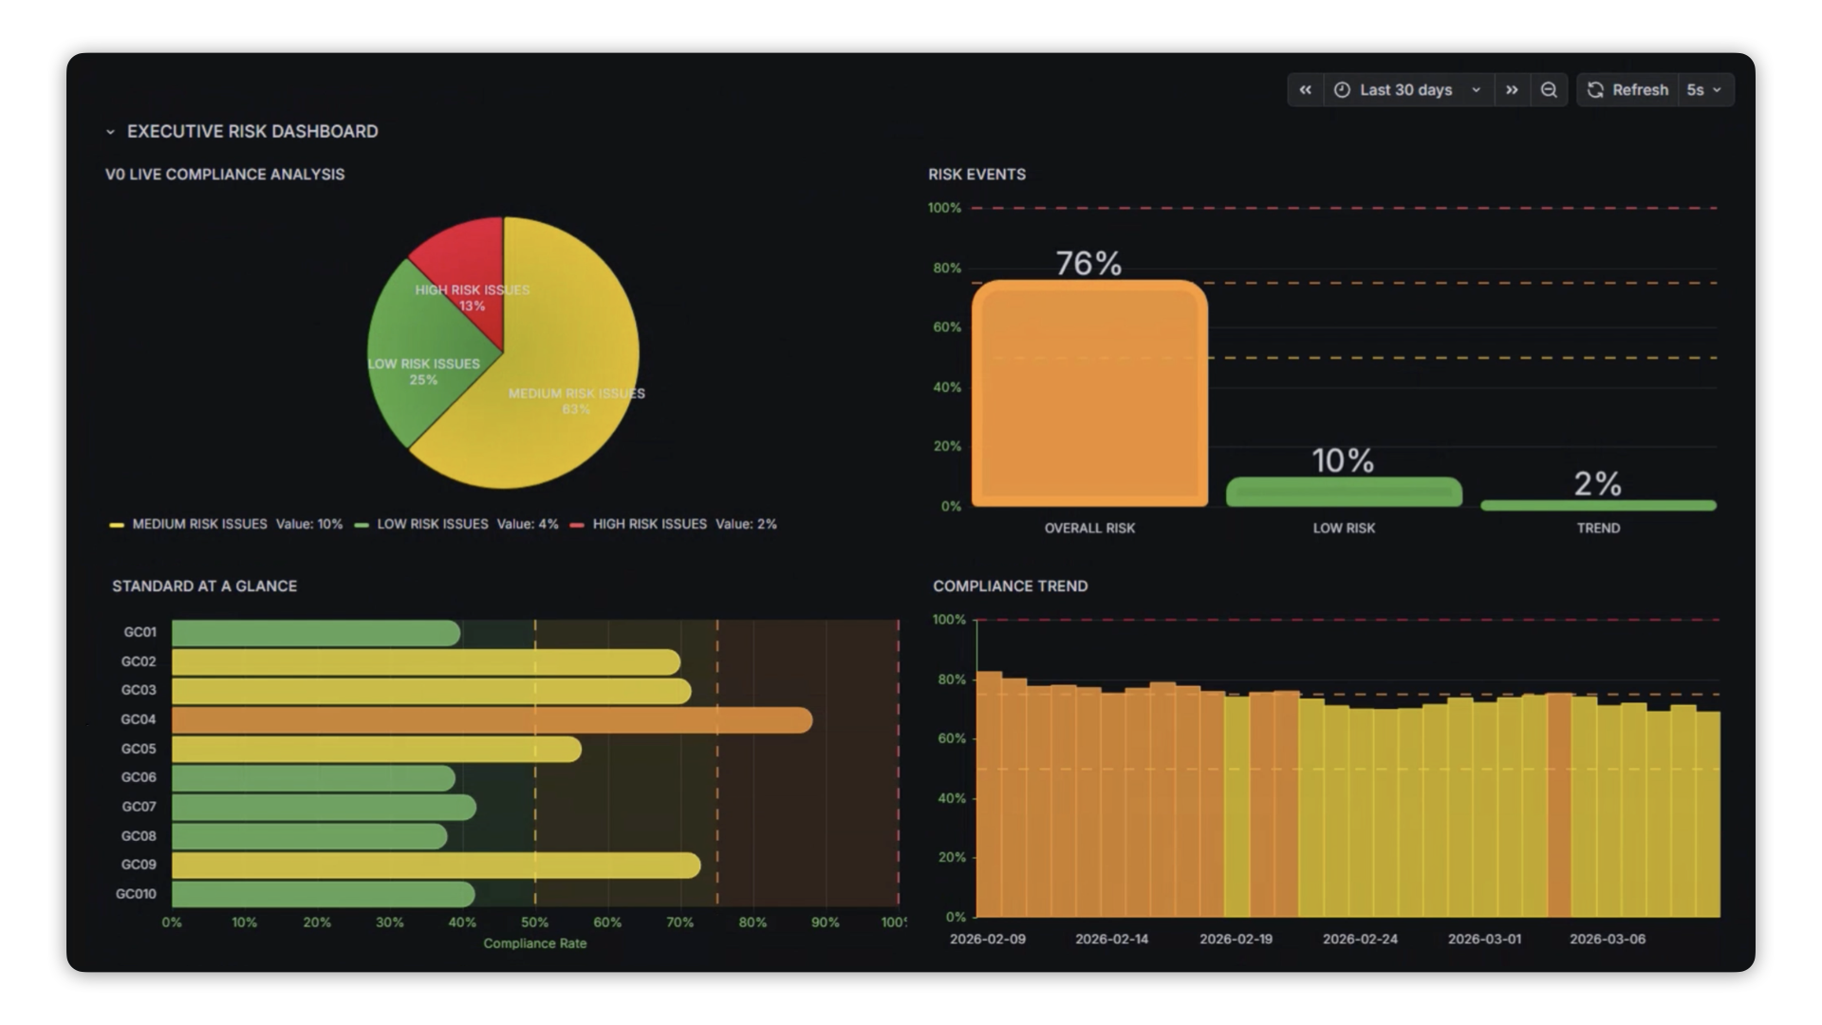The image size is (1822, 1025).
Task: Zoom out time range with magnifier icon
Action: pos(1549,90)
